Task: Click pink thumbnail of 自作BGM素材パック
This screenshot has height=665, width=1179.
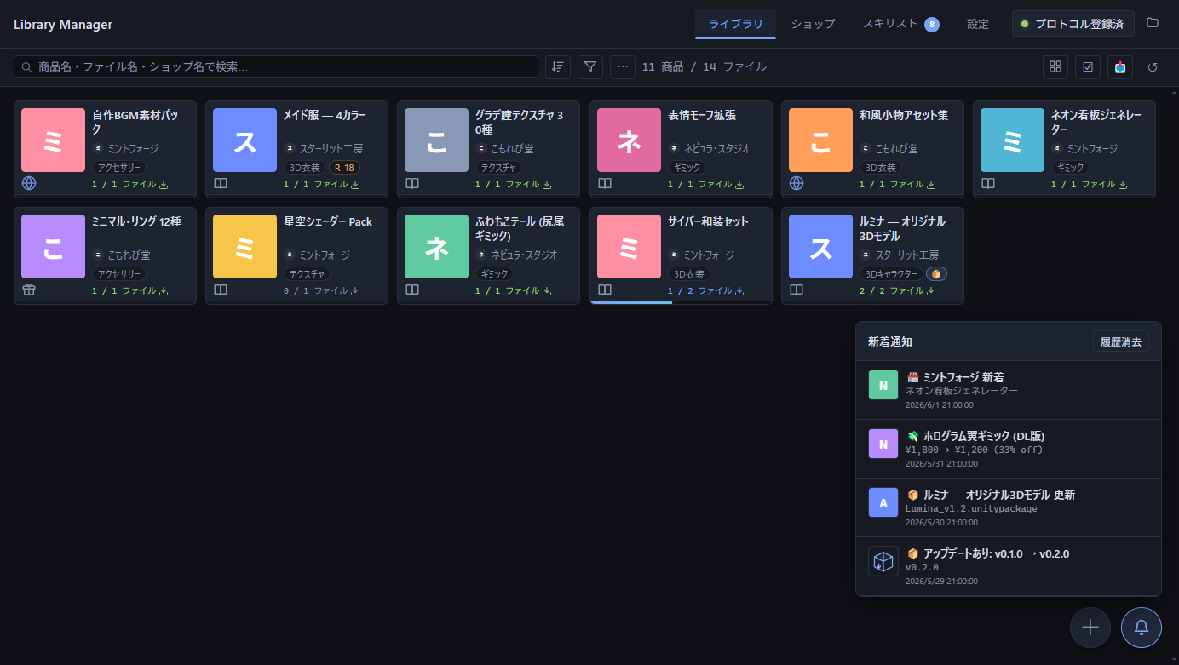Action: pos(53,140)
